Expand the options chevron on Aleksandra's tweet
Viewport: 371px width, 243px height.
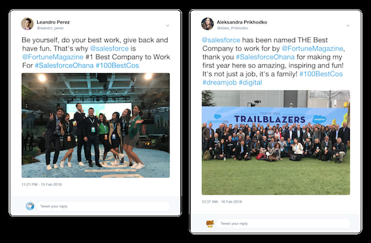click(x=348, y=26)
